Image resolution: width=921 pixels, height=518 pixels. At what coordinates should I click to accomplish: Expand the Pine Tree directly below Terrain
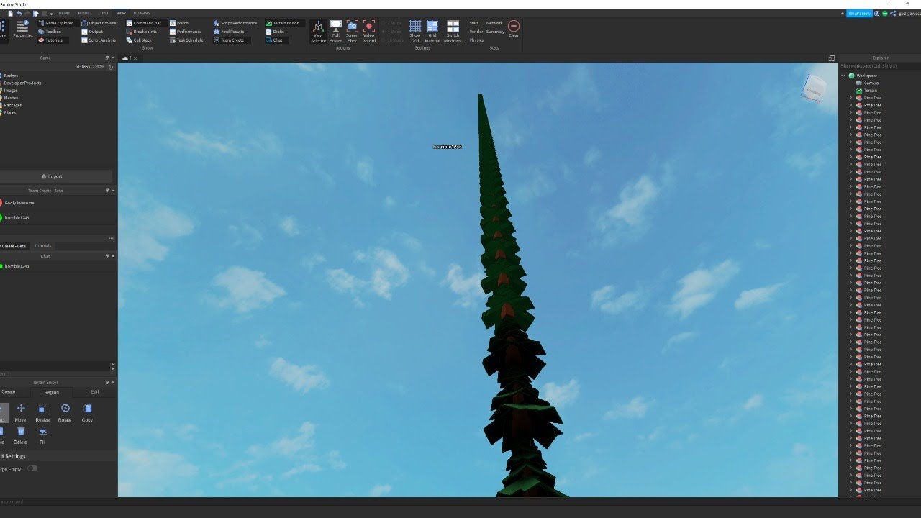[850, 98]
